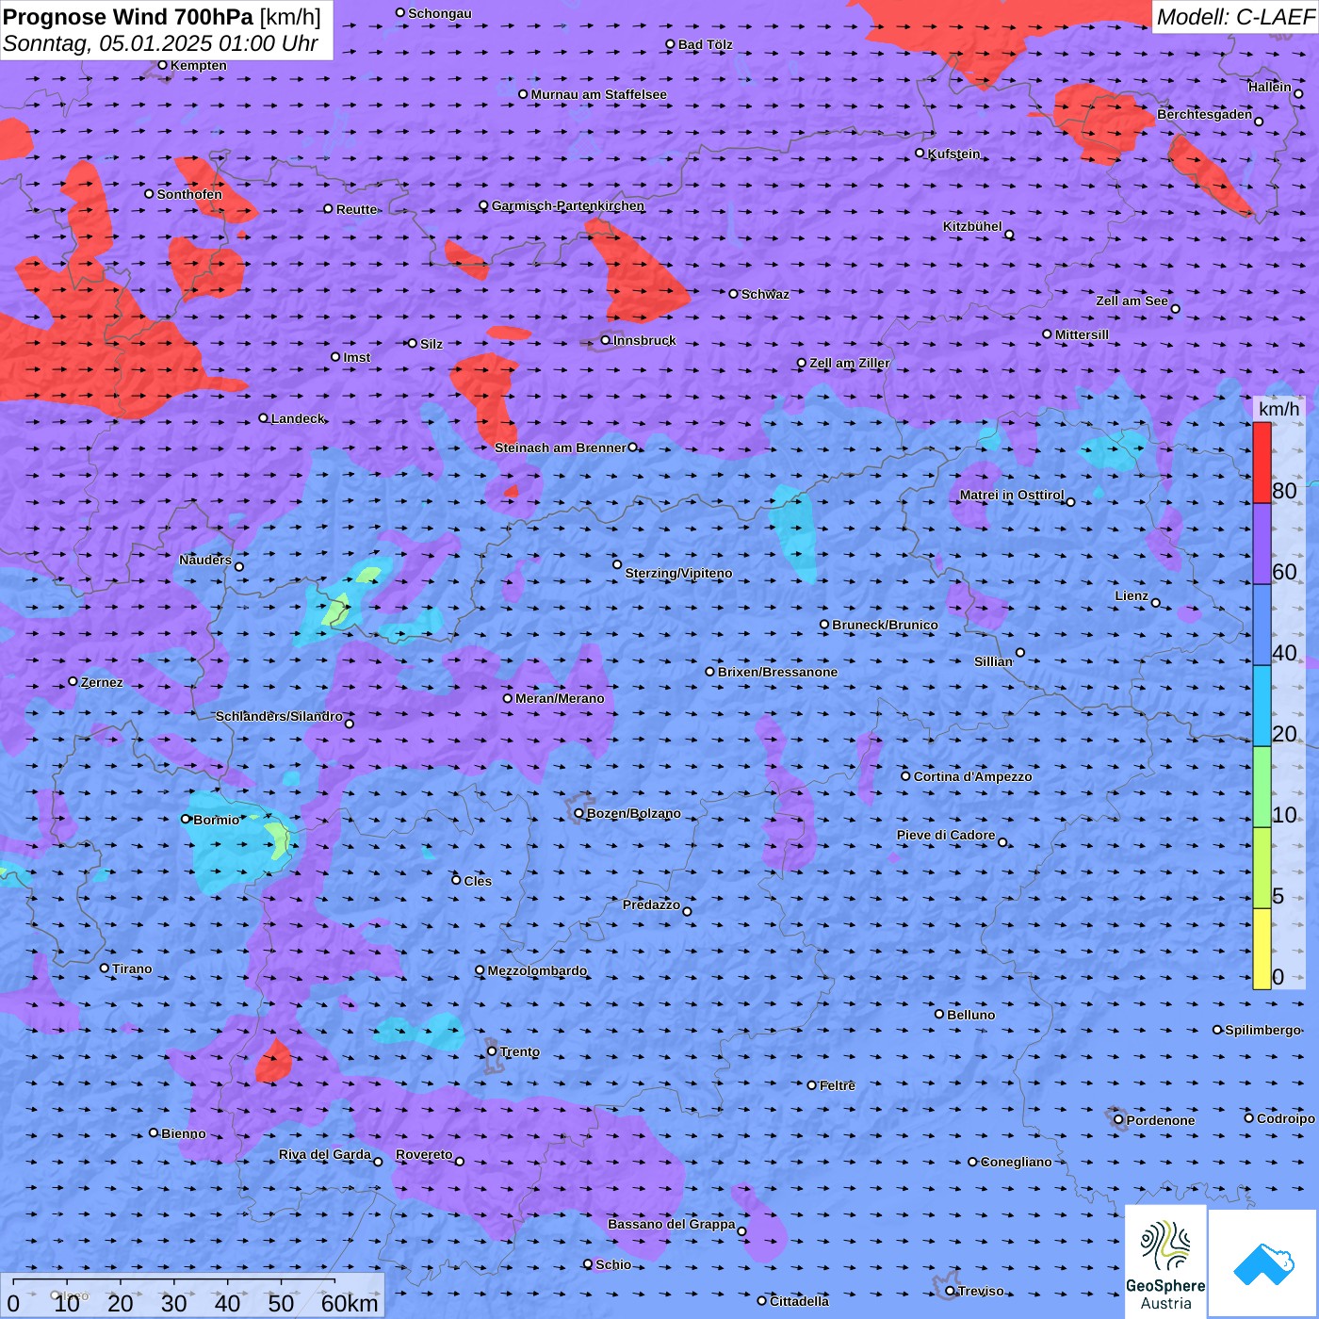Click the 'Hallein' label
The width and height of the screenshot is (1319, 1319).
coord(1270,87)
